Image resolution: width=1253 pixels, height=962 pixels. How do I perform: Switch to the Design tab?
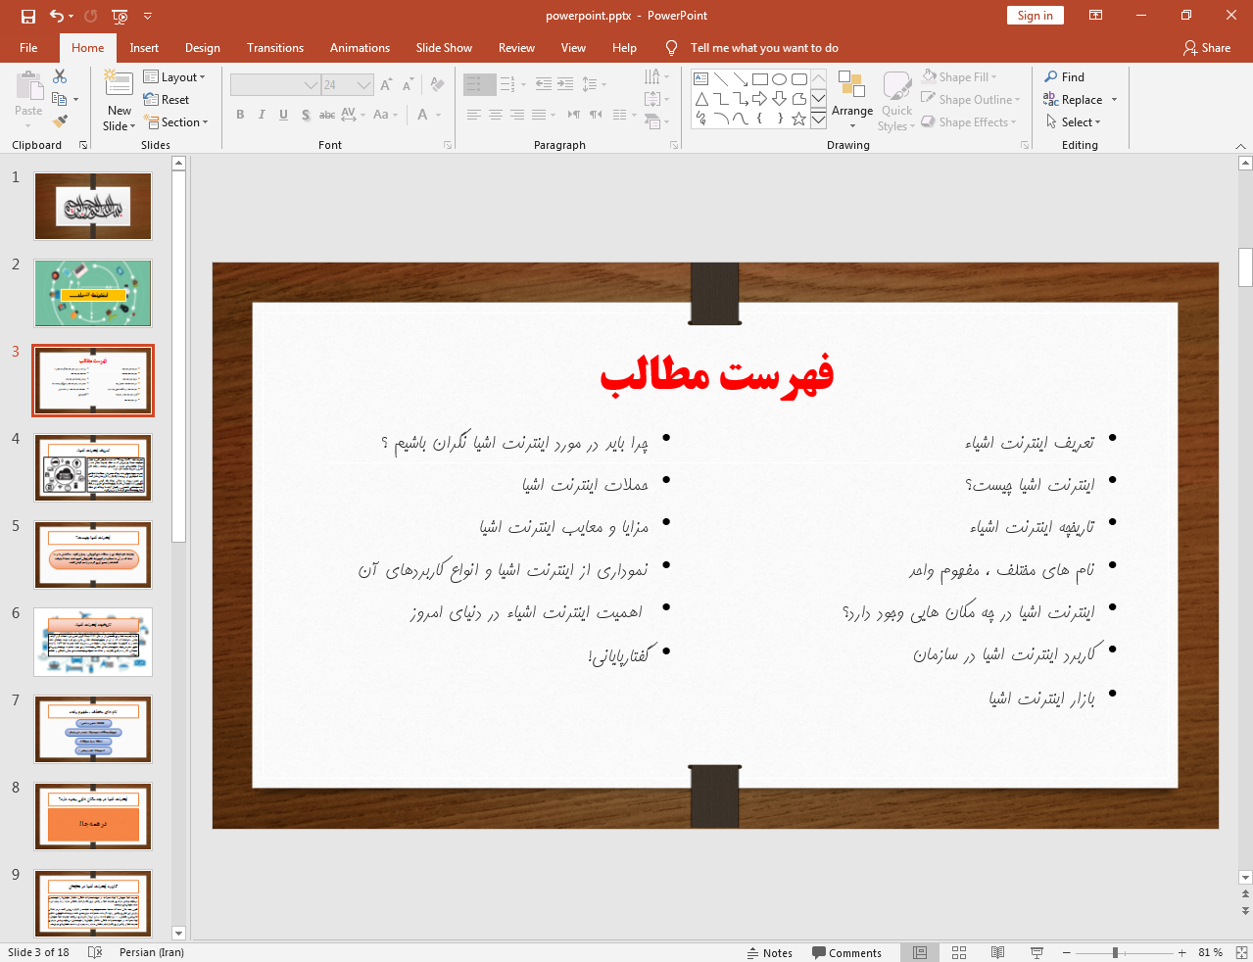click(203, 47)
